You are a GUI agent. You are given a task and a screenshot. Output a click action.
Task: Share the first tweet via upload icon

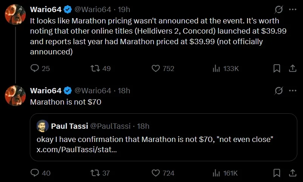pyautogui.click(x=292, y=68)
